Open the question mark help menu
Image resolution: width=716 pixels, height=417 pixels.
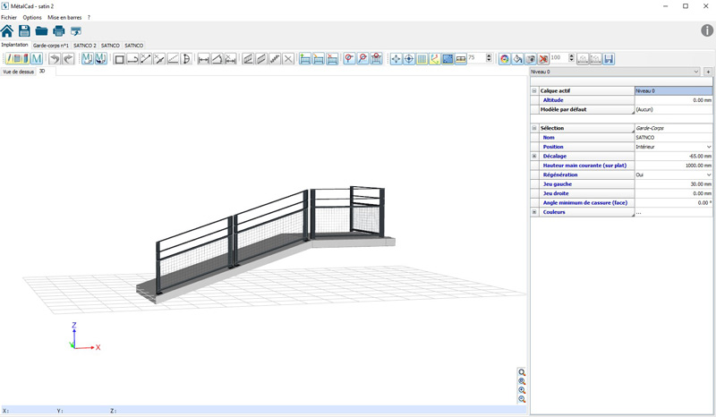tap(89, 17)
